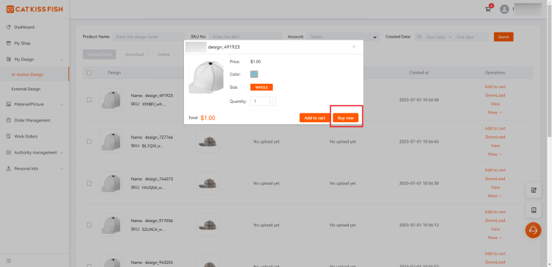
Task: Click the page vertical scrollbar
Action: (550, 71)
